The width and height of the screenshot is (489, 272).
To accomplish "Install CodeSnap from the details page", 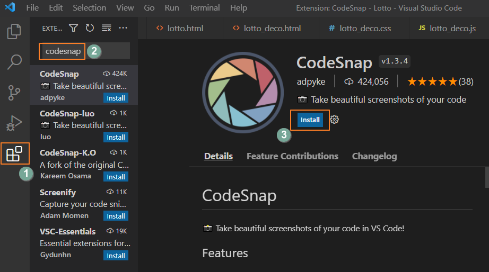I will click(310, 120).
